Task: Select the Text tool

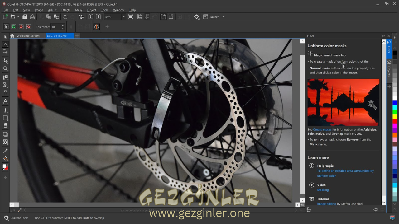Action: [5, 101]
